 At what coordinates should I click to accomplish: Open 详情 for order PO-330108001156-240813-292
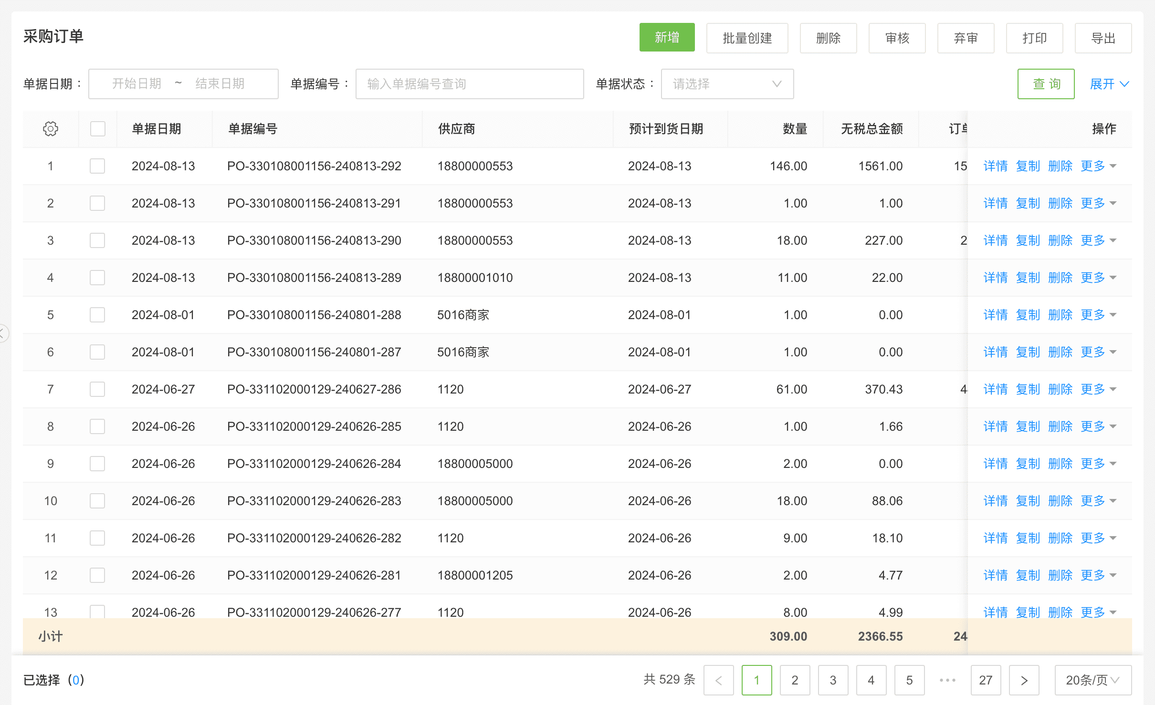(996, 166)
